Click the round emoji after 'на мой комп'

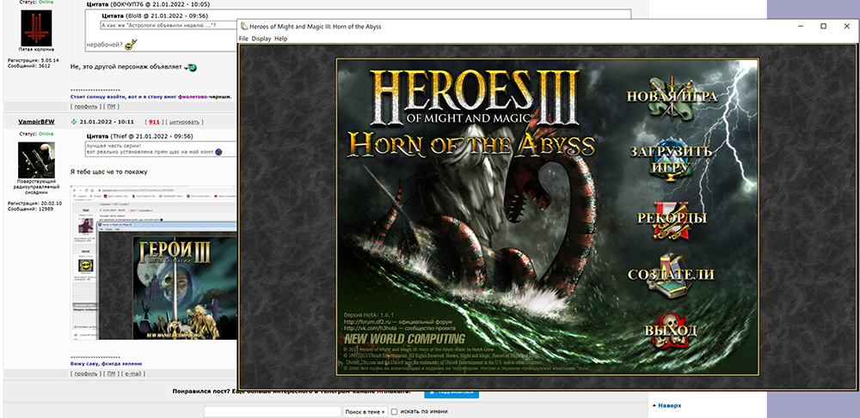click(x=218, y=152)
